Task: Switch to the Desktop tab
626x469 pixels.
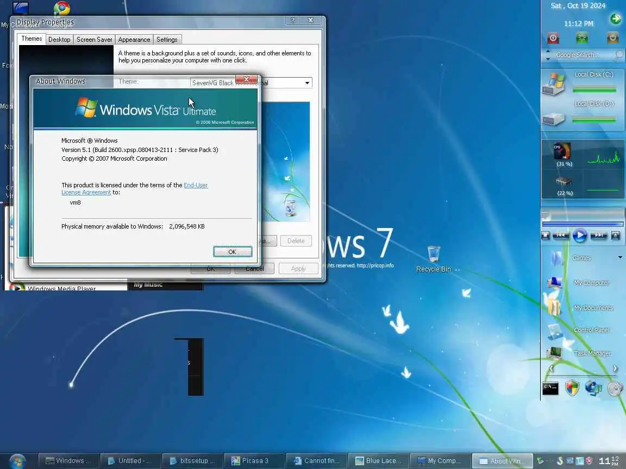Action: [x=59, y=40]
